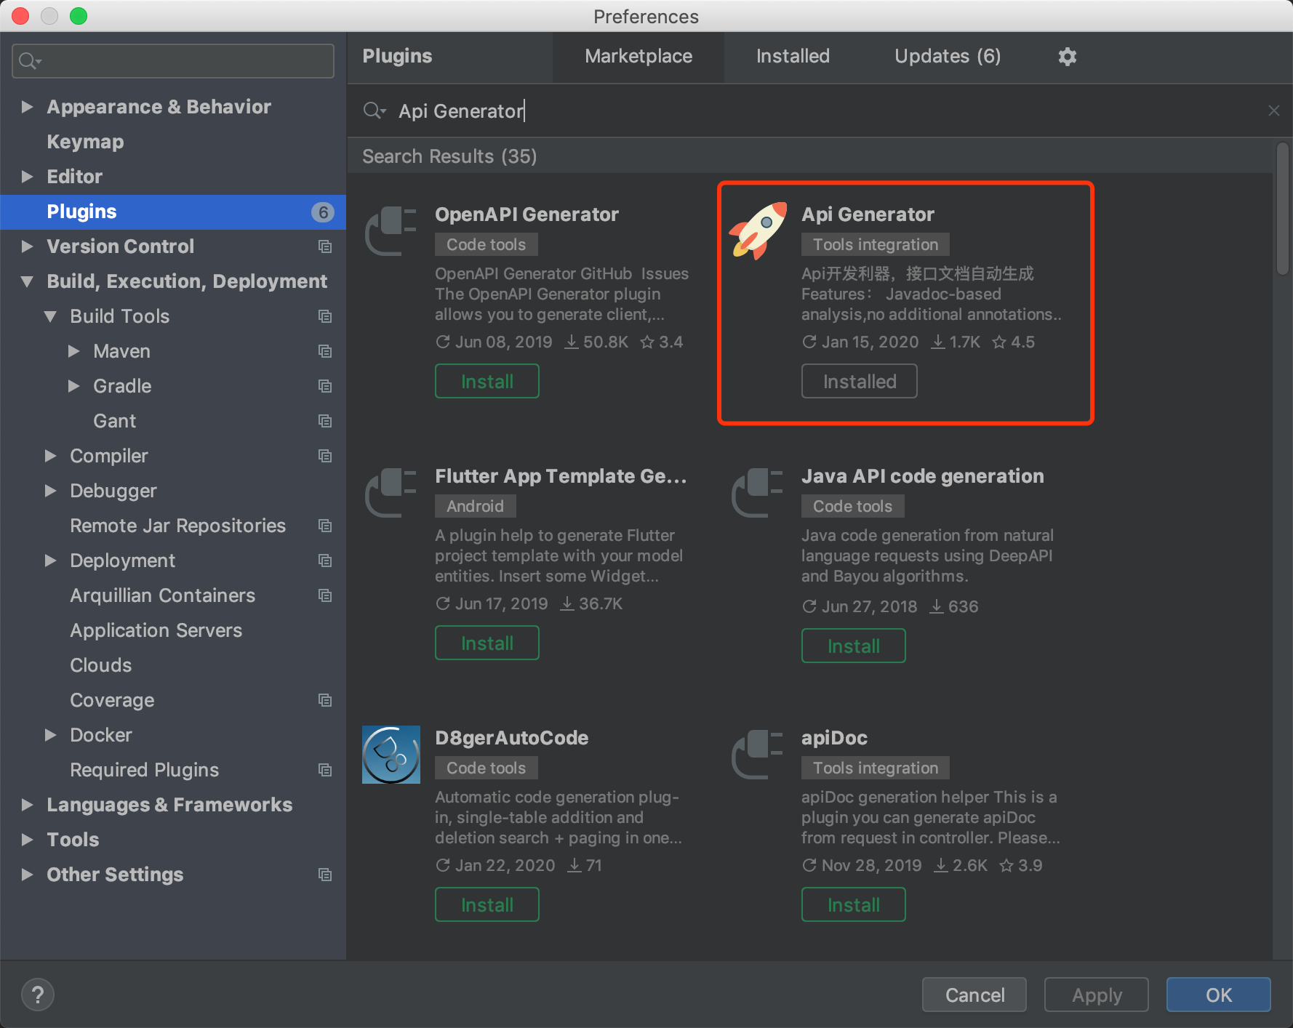This screenshot has width=1293, height=1028.
Task: Click the project-level icon beside Remote Jar Repositories
Action: tap(325, 526)
